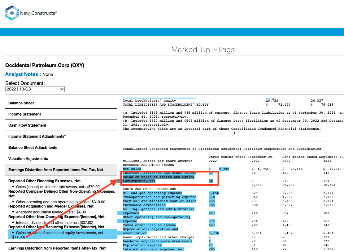Click highlighted 319 value

(x=212, y=221)
